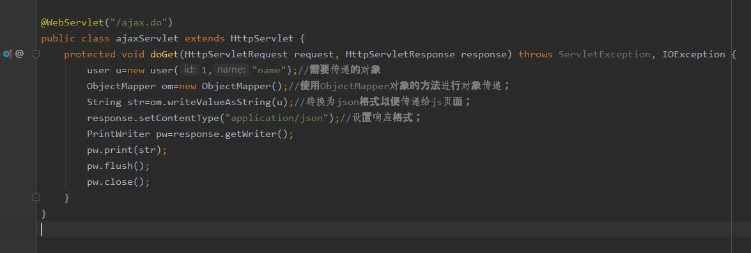
Task: Click the pw.close() statement
Action: tap(118, 182)
